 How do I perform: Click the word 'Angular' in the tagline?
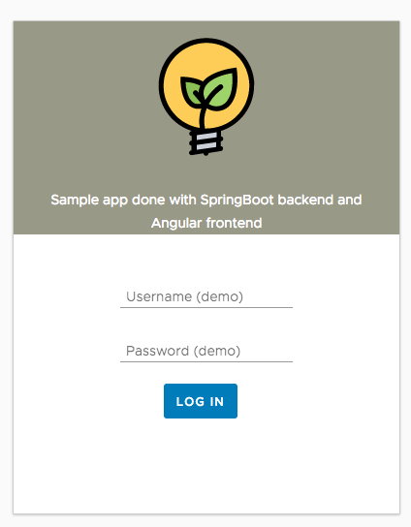176,224
